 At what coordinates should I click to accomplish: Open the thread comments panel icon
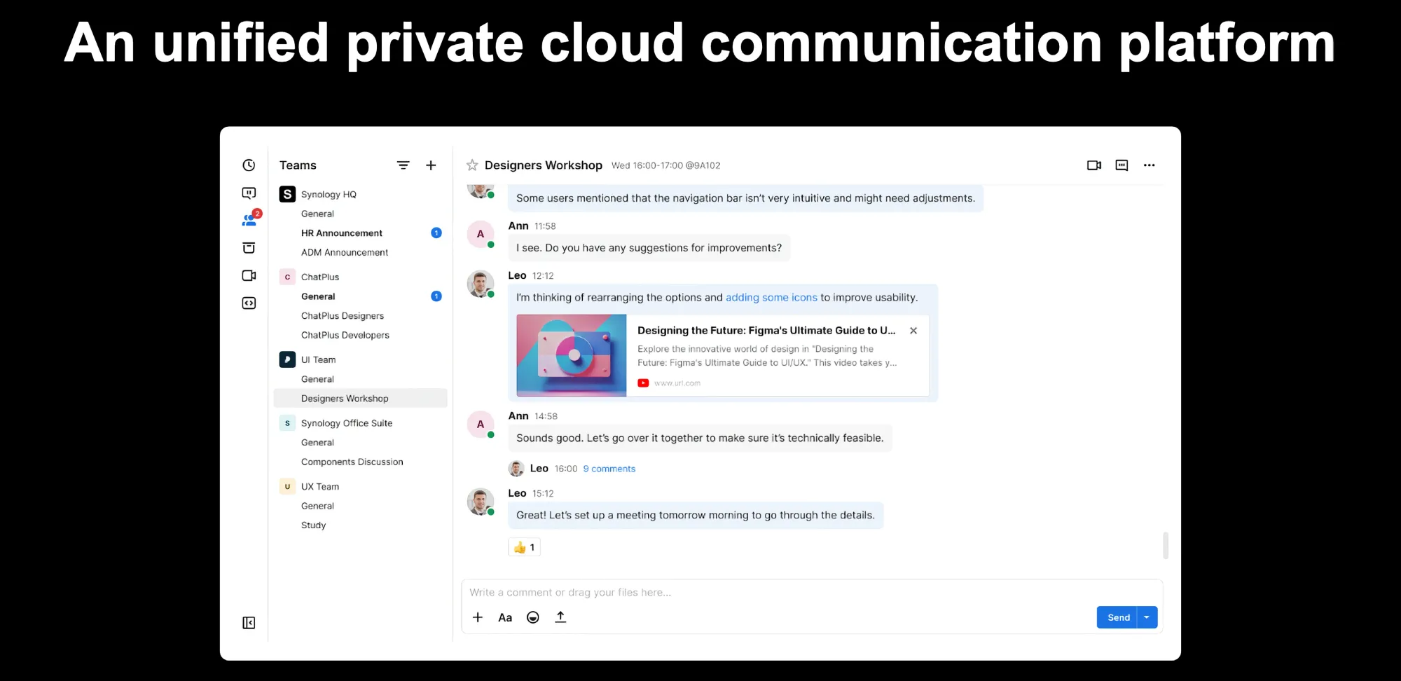point(1122,165)
